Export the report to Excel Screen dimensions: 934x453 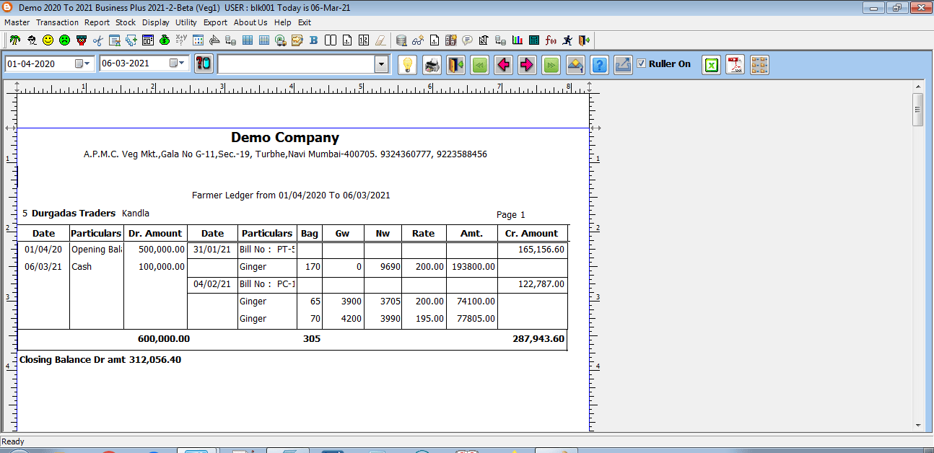[x=712, y=65]
